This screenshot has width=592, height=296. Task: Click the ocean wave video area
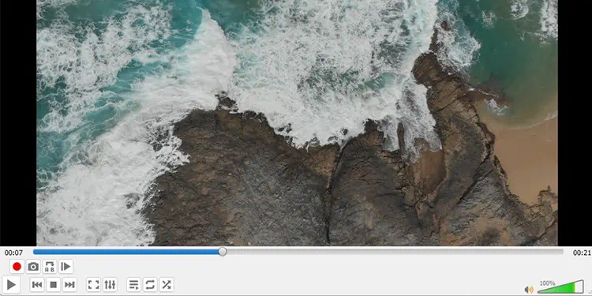[297, 122]
